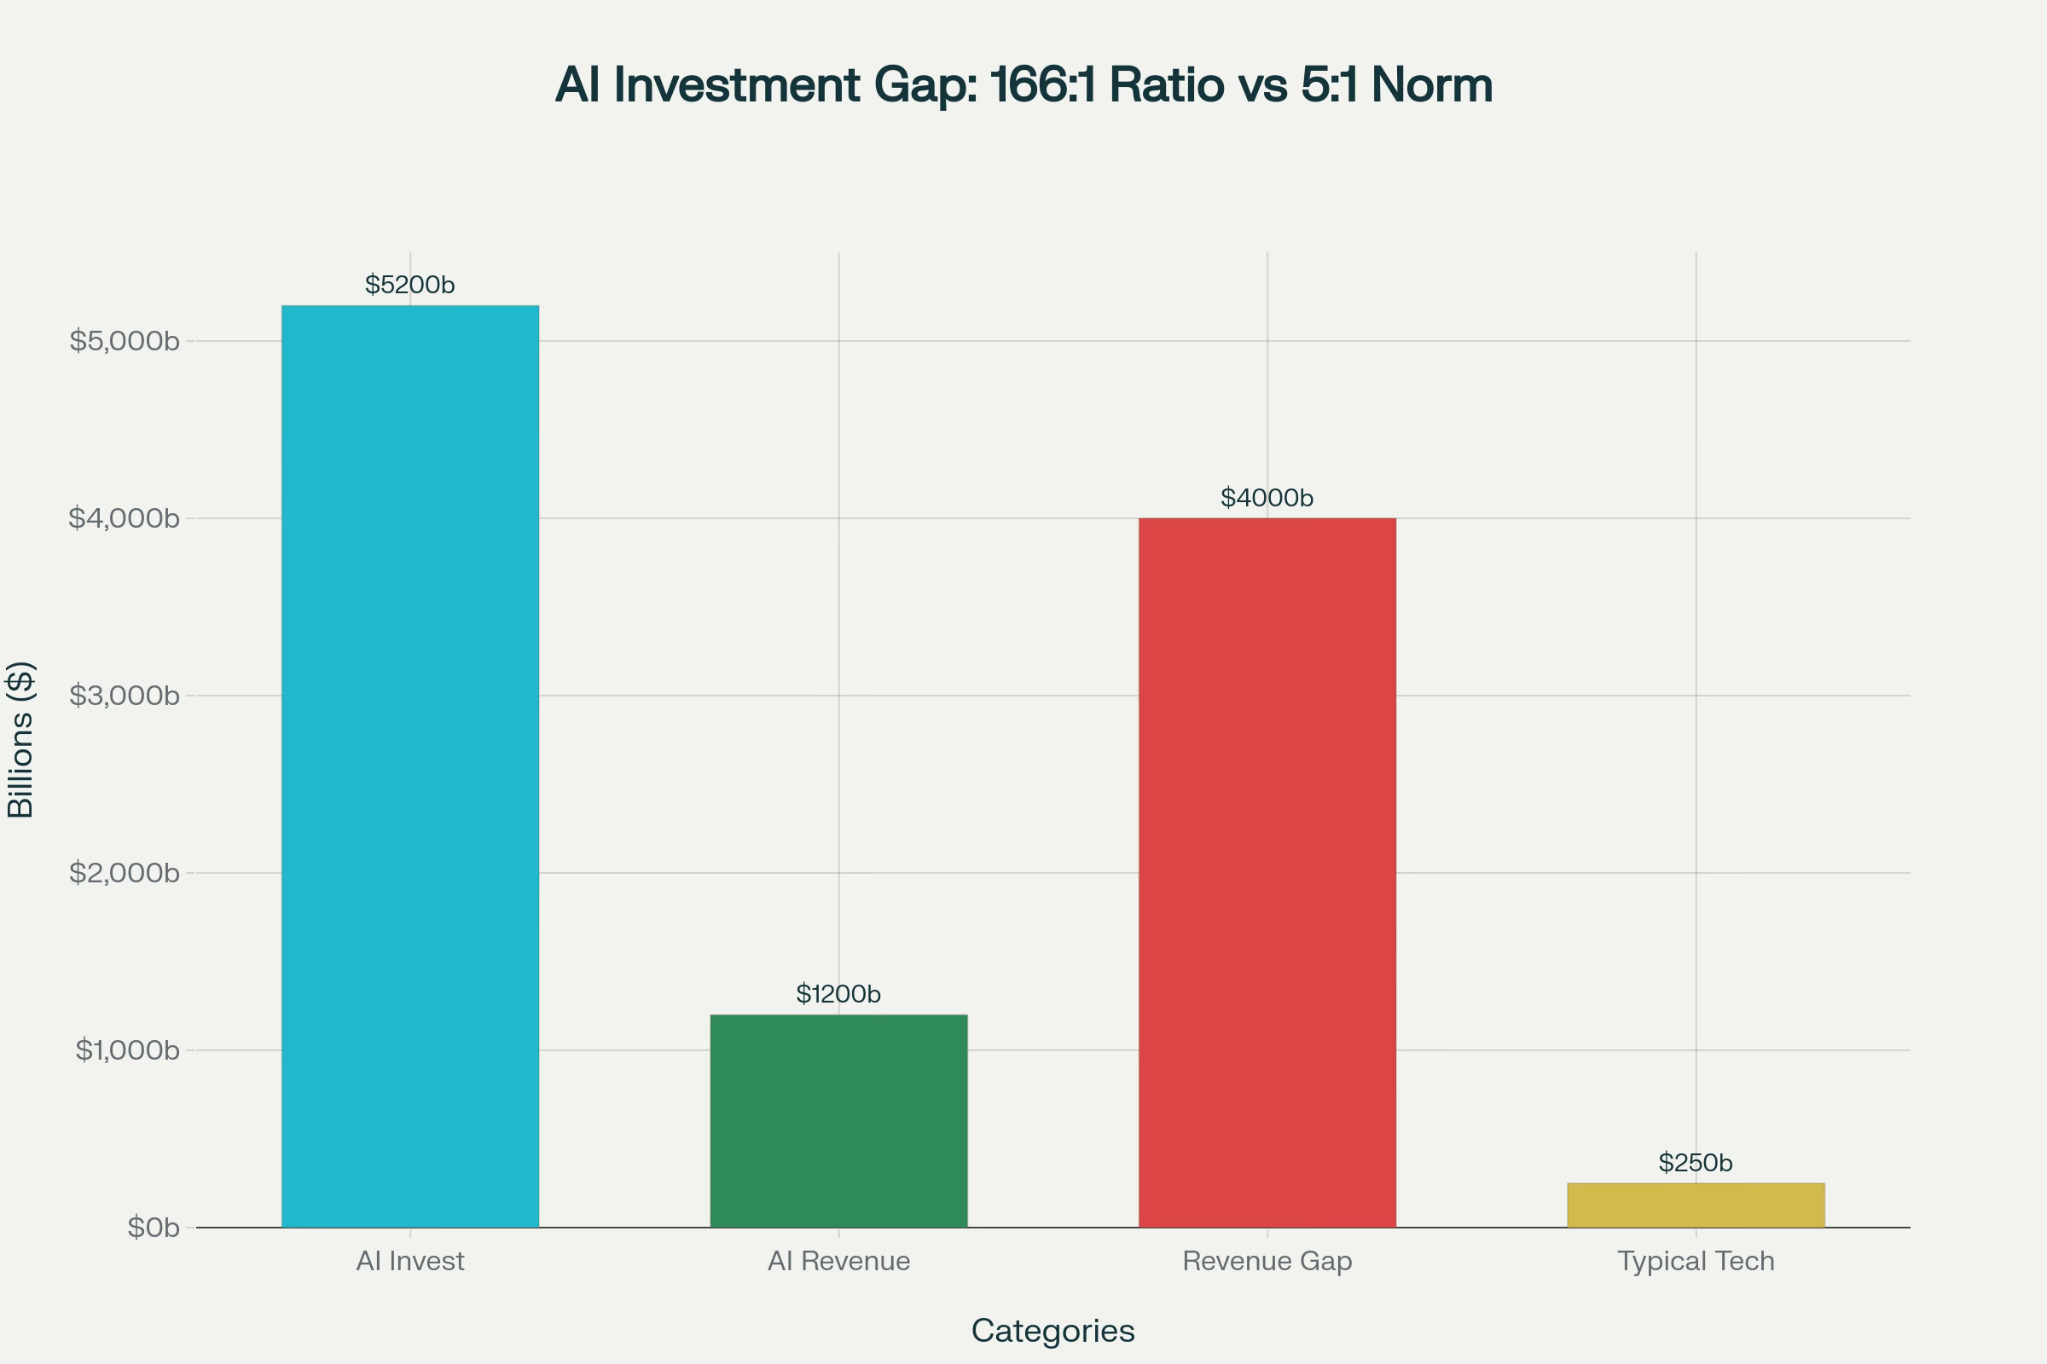Click the green AI Revenue bar
Screen dimensions: 2047x1364
click(x=838, y=1120)
